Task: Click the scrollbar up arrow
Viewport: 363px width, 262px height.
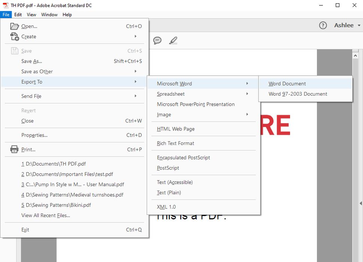Action: [356, 55]
